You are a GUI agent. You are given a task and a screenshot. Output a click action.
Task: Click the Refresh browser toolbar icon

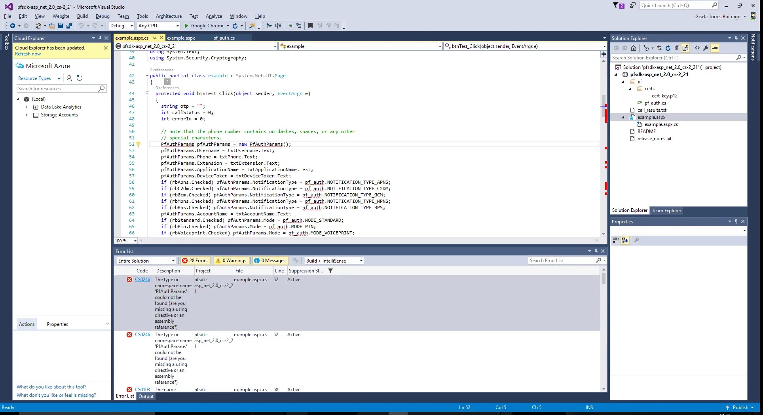tap(235, 26)
